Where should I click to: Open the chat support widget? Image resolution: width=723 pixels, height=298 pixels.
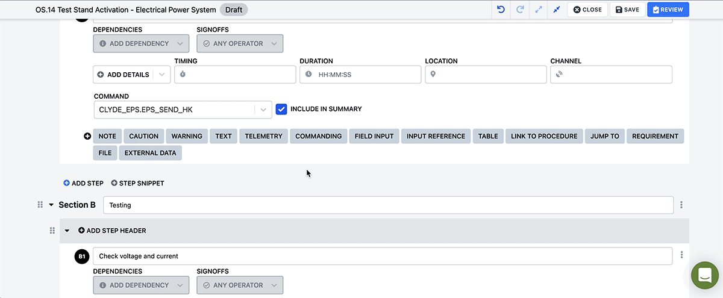click(x=705, y=276)
